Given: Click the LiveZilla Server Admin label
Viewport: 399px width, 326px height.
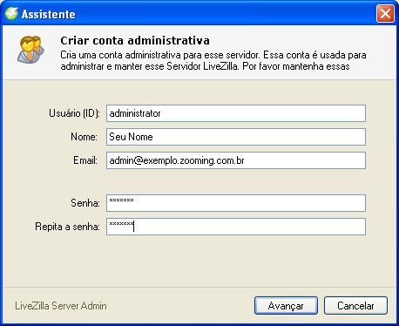Looking at the screenshot, I should [61, 306].
